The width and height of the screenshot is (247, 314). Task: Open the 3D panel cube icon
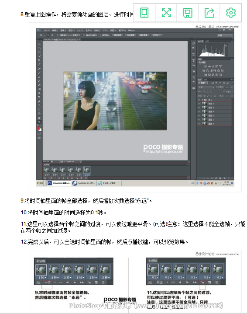193,88
